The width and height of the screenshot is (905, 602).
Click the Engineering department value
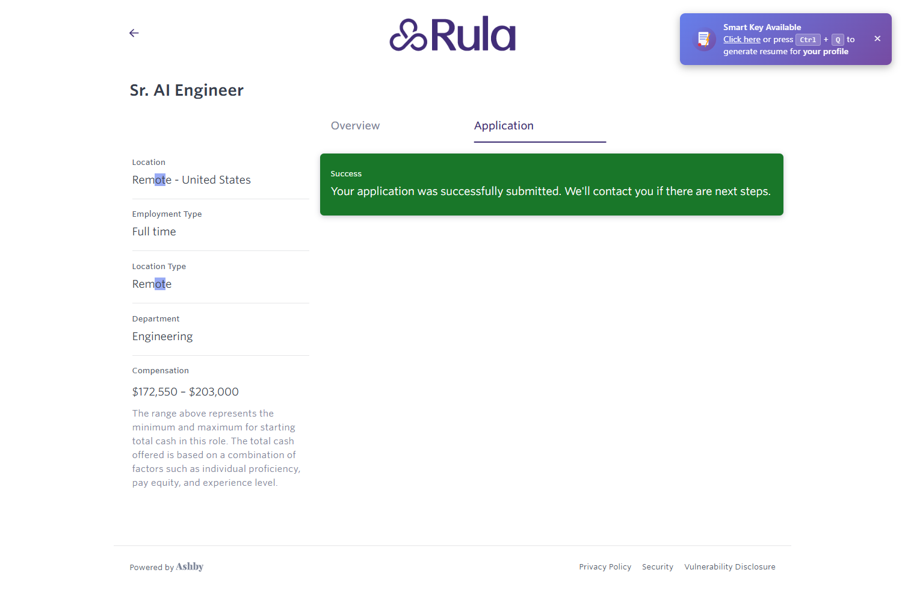[x=162, y=337]
